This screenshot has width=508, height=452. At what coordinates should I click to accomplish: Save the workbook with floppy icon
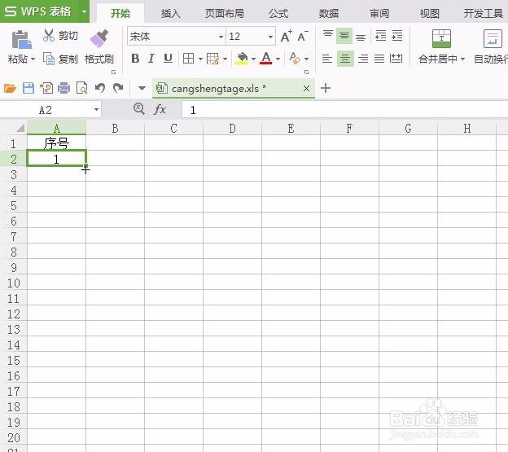tap(28, 88)
